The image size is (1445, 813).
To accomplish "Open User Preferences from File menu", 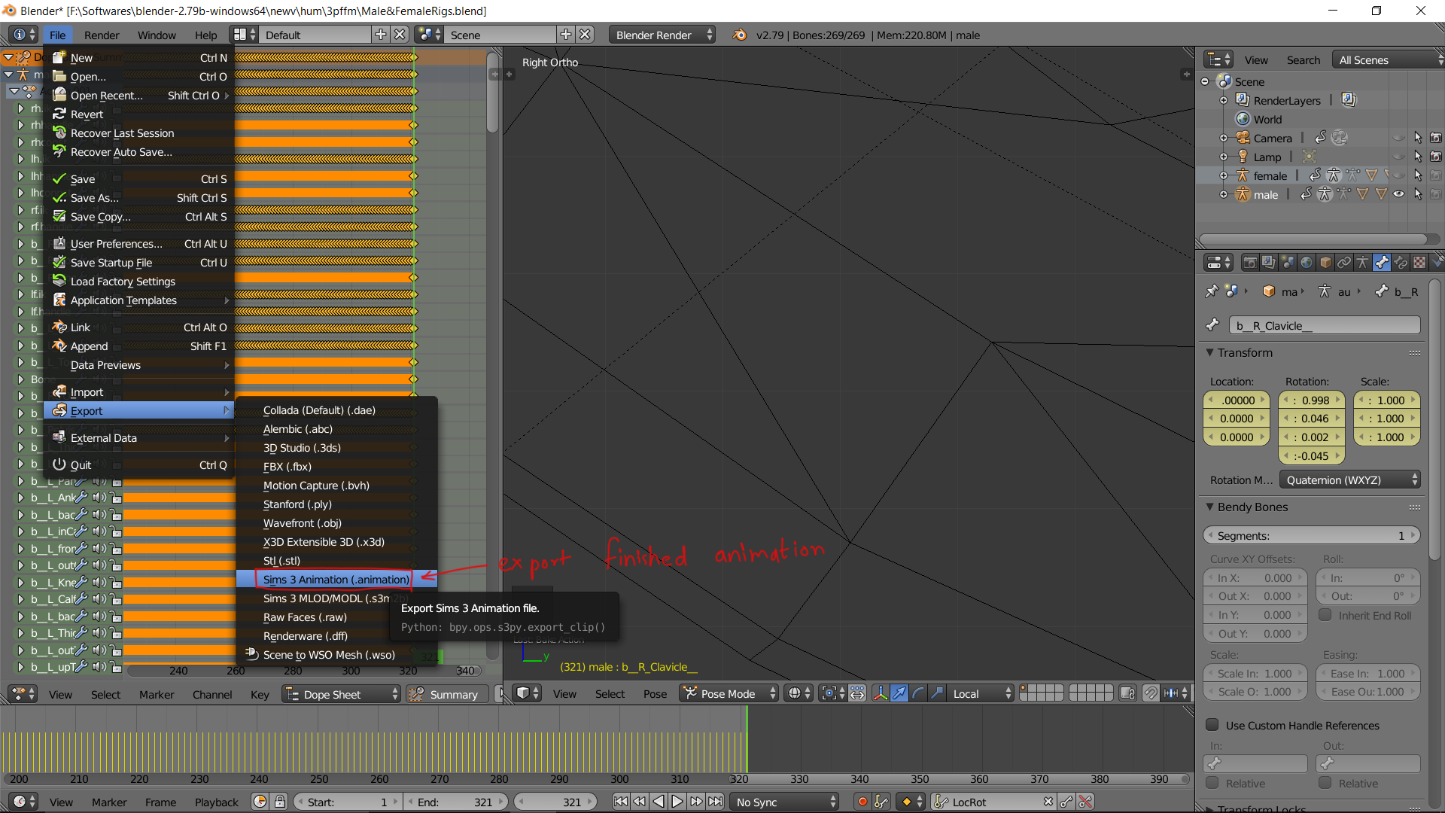I will 140,244.
